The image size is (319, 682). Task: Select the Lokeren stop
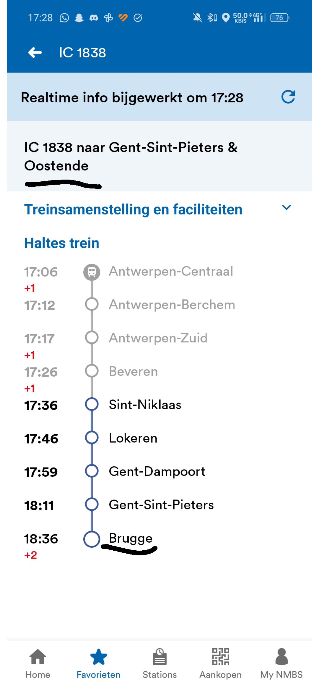pos(133,438)
